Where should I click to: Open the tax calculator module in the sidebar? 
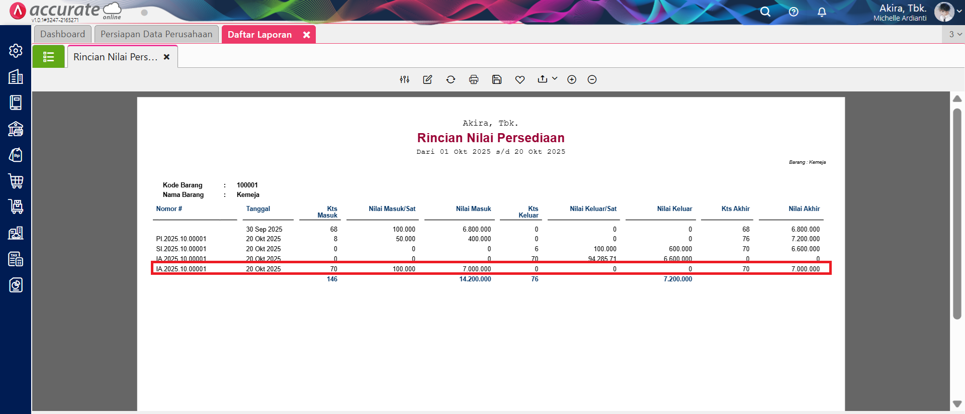[x=16, y=259]
